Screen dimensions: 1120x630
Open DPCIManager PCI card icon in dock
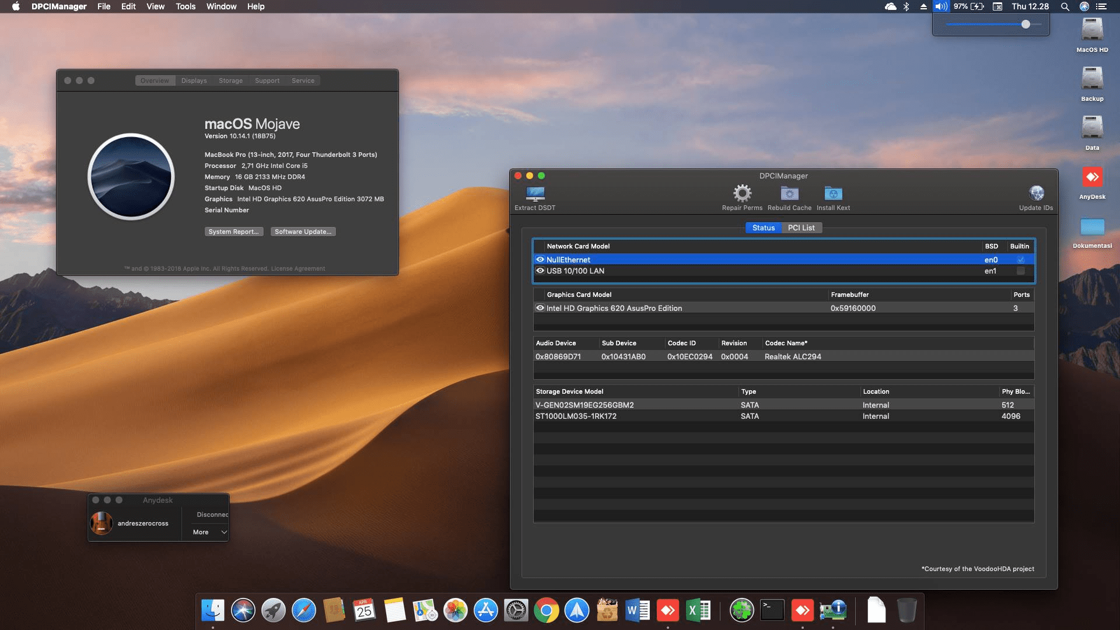tap(833, 611)
